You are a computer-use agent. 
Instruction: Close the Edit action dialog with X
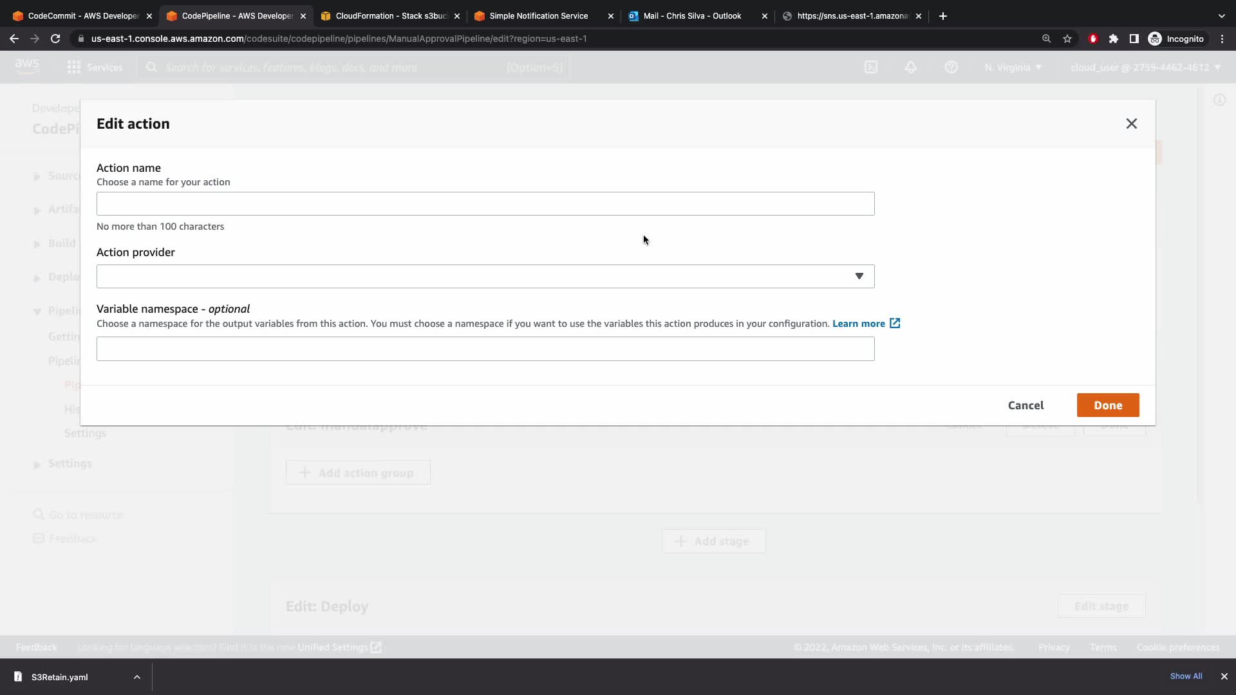[x=1131, y=124]
